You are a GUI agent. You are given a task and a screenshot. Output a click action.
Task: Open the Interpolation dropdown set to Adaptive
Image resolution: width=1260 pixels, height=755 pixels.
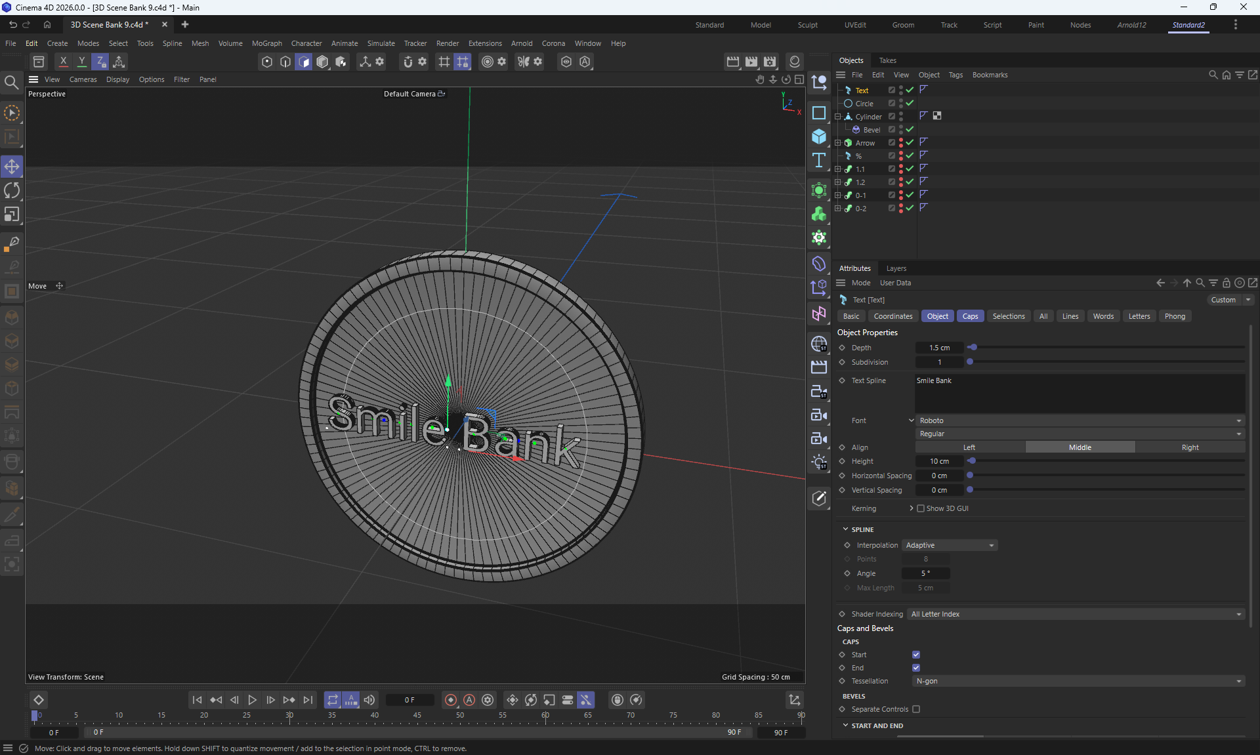(950, 545)
